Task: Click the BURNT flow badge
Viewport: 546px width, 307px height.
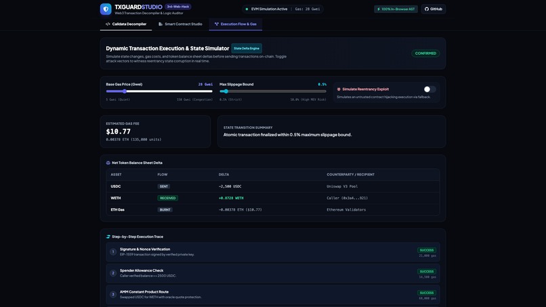Action: [x=165, y=210]
